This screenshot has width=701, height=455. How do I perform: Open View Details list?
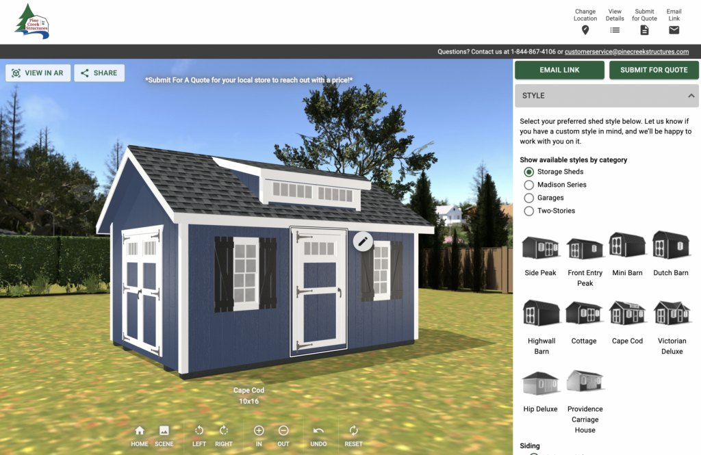615,30
